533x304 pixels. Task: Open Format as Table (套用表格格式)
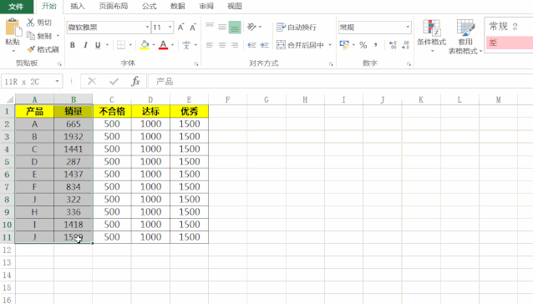point(465,37)
